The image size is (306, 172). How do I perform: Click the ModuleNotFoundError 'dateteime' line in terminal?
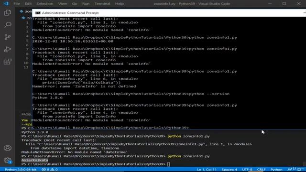click(75, 152)
